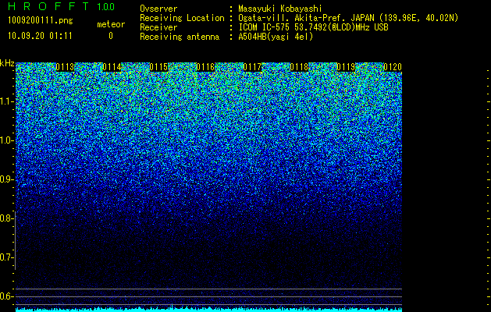The width and height of the screenshot is (491, 312).
Task: Click the 0117 time marker
Action: pyautogui.click(x=252, y=67)
